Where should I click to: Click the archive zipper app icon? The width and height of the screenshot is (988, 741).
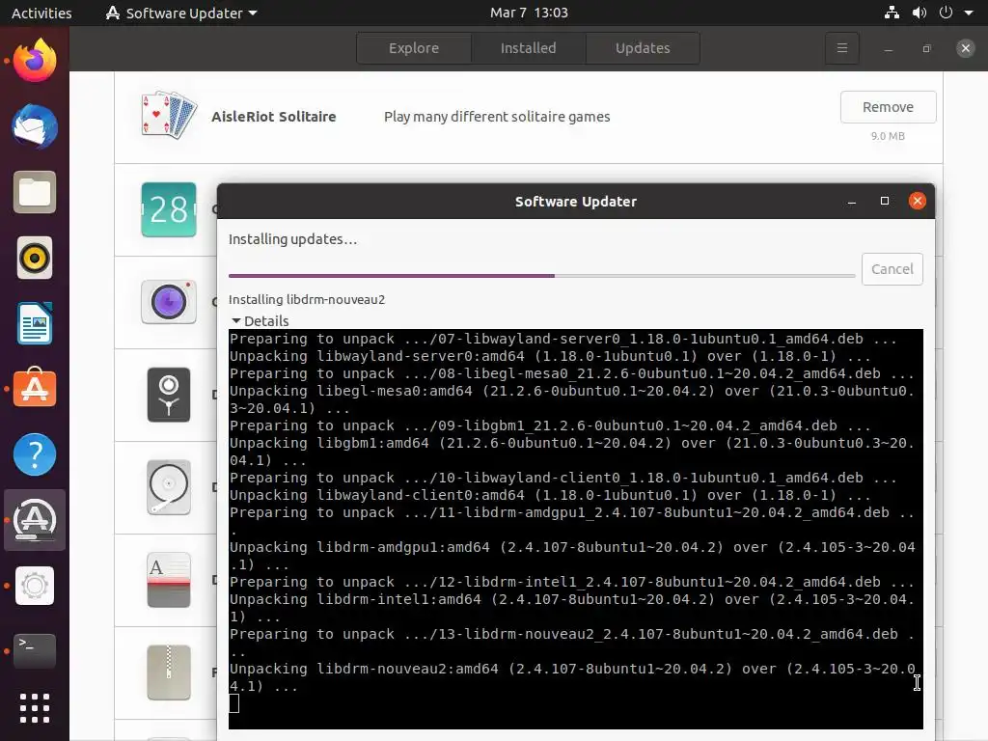(x=169, y=672)
